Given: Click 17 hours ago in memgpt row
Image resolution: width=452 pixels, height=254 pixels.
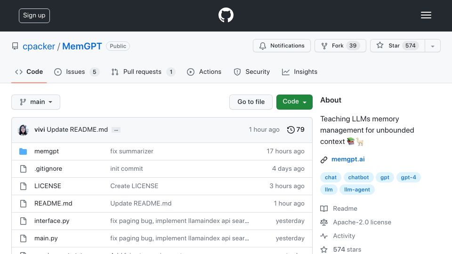Looking at the screenshot, I should point(285,151).
